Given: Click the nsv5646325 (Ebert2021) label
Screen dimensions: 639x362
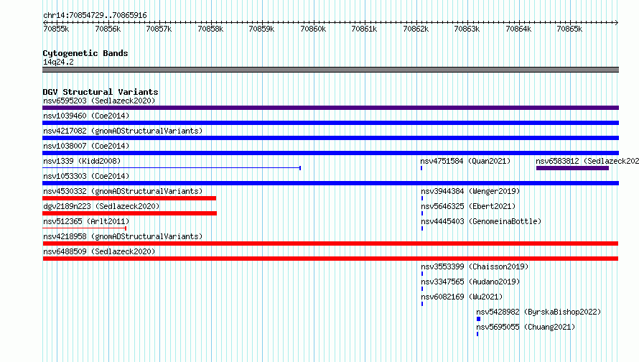Looking at the screenshot, I should [x=468, y=206].
